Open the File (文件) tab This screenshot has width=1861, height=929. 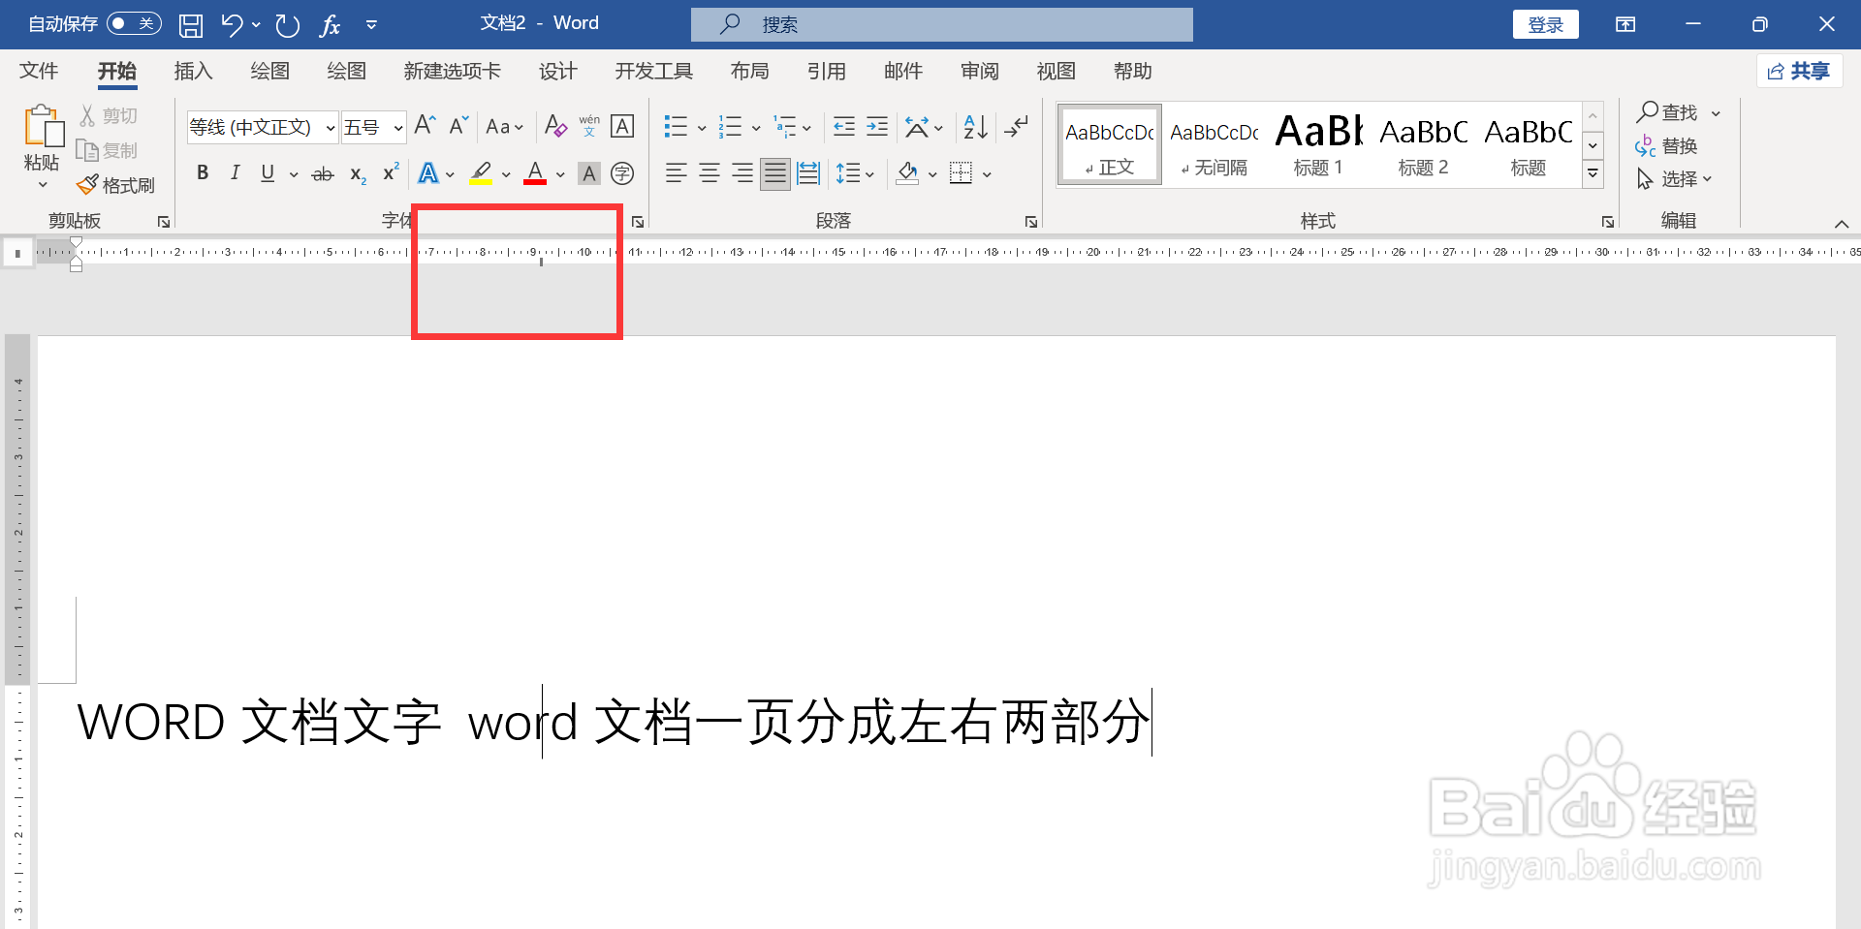[x=39, y=71]
